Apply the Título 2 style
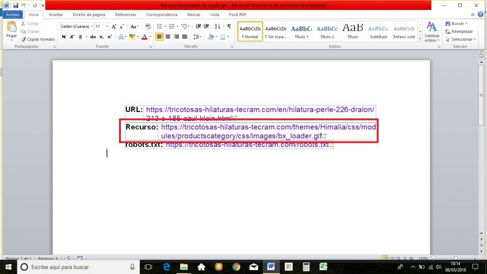Image resolution: width=487 pixels, height=274 pixels. (327, 31)
